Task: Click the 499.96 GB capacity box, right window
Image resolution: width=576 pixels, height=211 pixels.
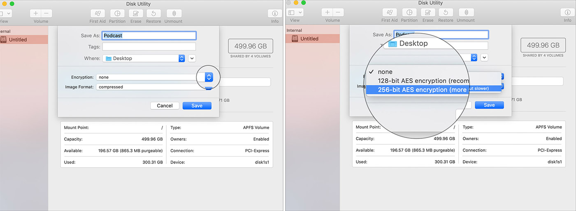Action: 543,45
